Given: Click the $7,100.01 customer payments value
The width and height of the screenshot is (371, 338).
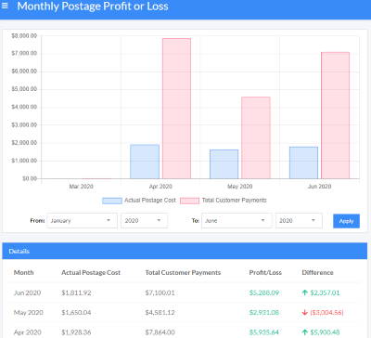Looking at the screenshot, I should pyautogui.click(x=160, y=292).
